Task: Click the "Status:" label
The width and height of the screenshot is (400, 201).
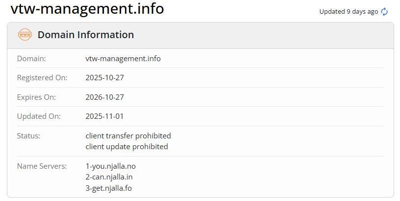Action: [28, 136]
